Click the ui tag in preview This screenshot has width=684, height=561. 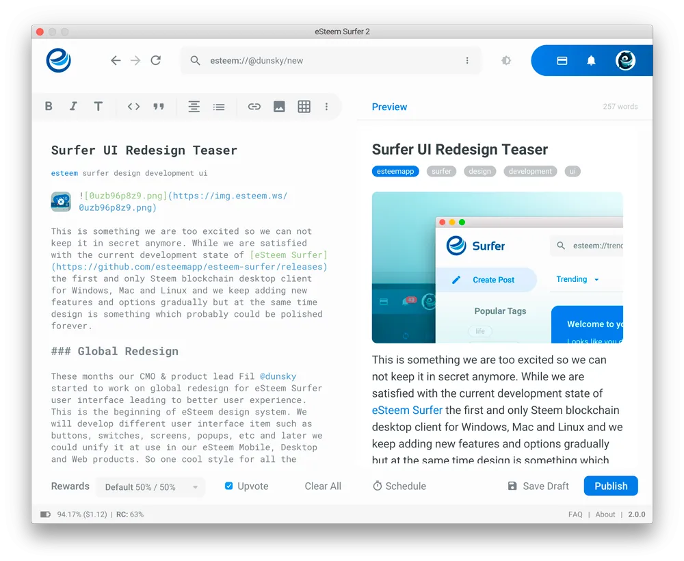click(x=573, y=172)
